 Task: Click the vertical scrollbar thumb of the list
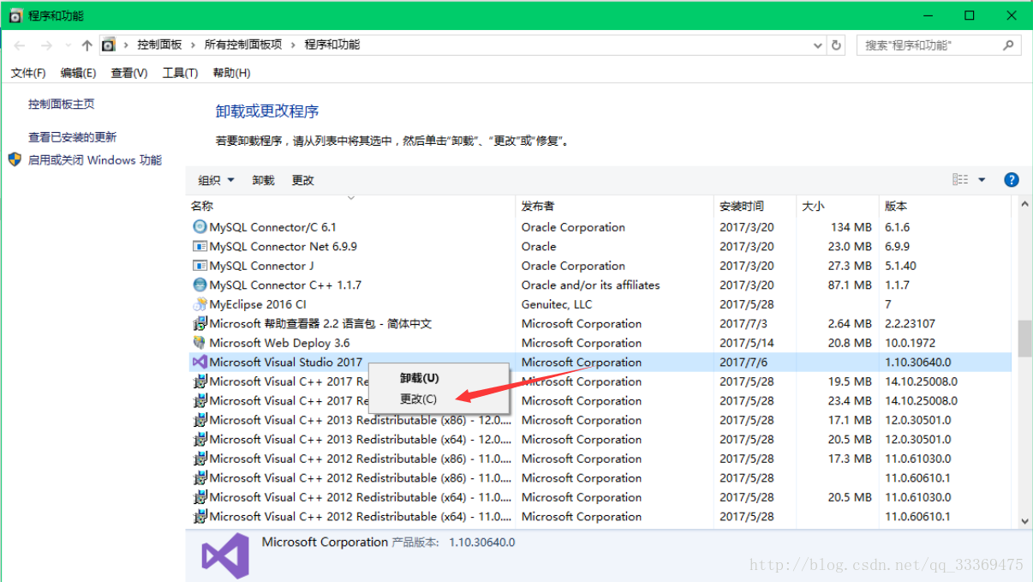point(1024,338)
